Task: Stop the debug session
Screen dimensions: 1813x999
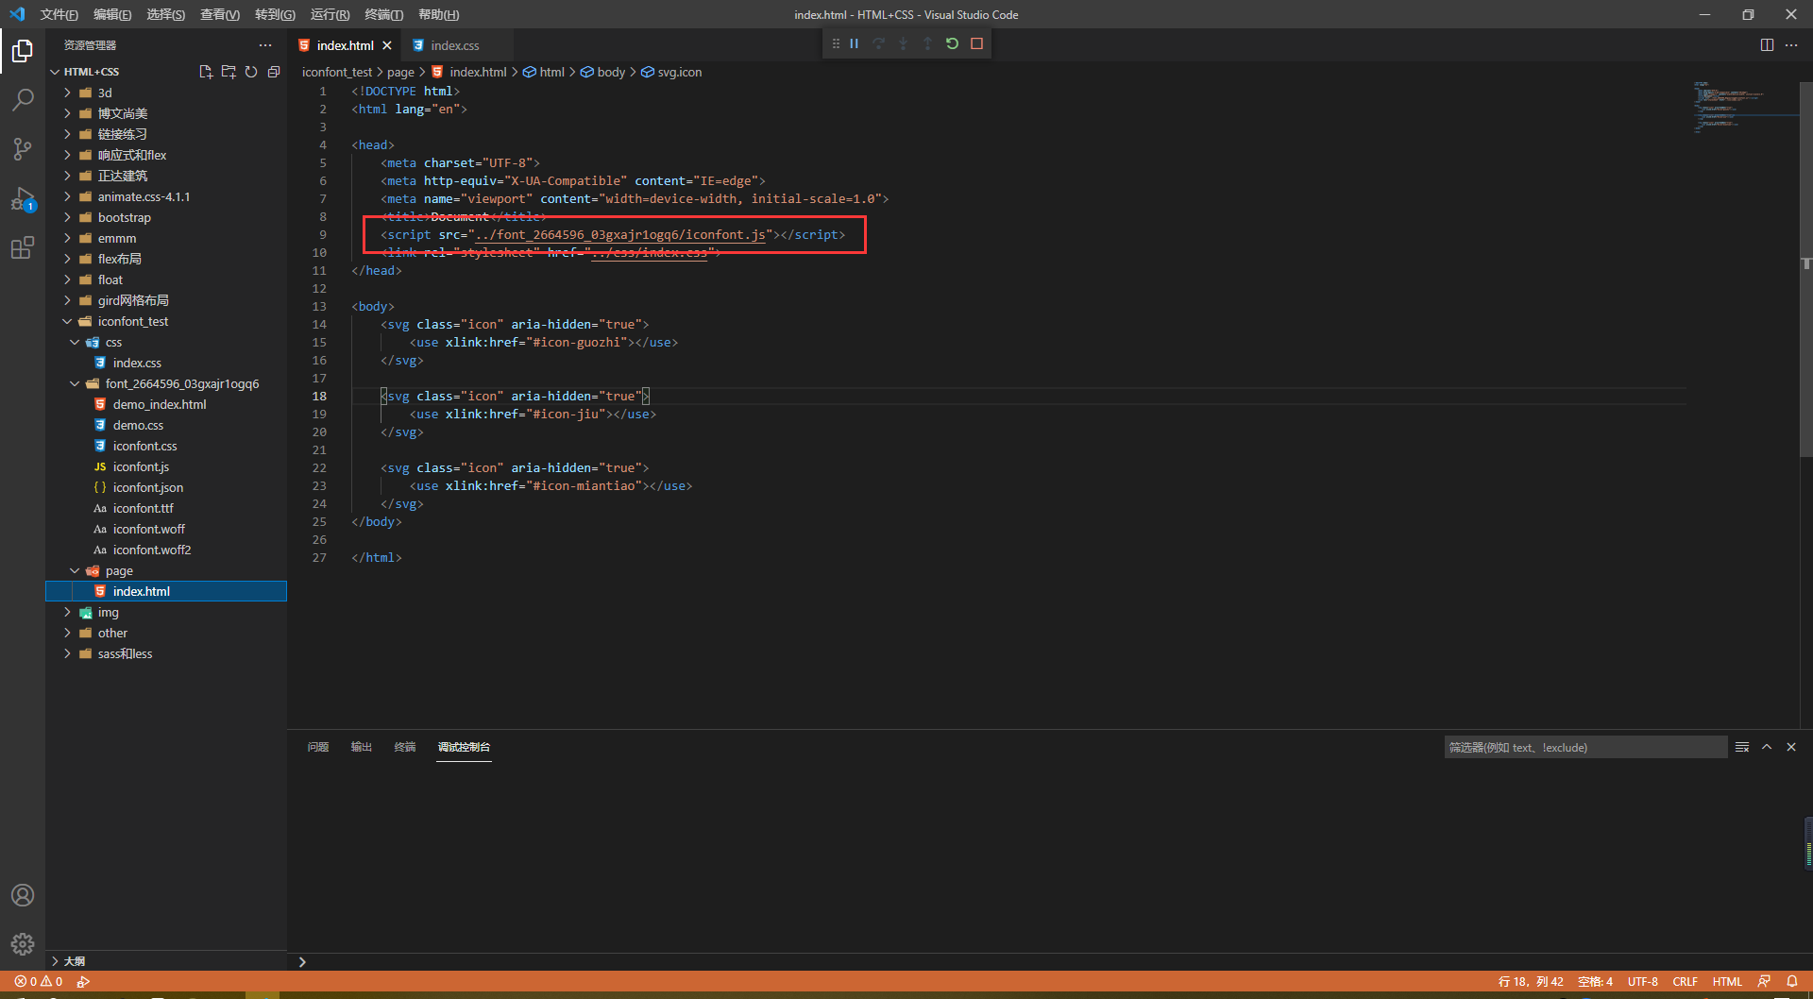Action: coord(977,43)
